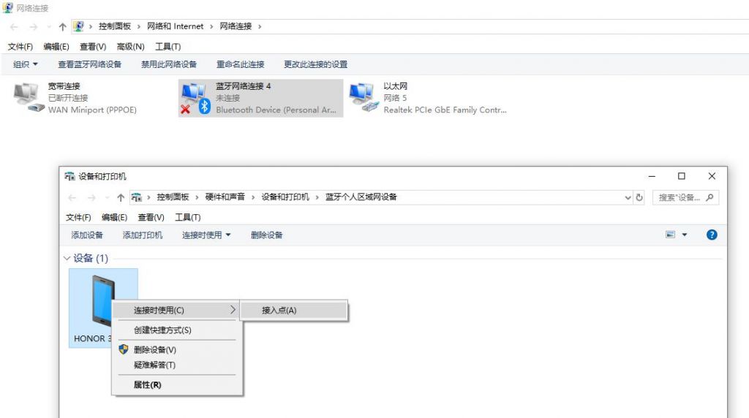Collapse the 设备 (1) group
Viewport: 749px width, 418px height.
tap(67, 258)
